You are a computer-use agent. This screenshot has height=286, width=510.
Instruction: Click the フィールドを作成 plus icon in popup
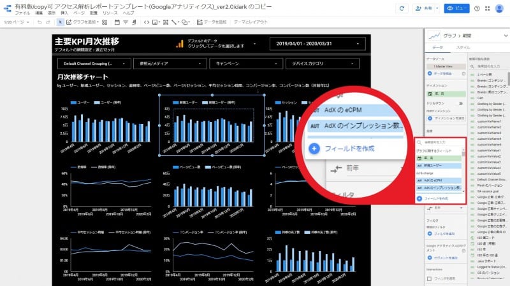point(419,198)
